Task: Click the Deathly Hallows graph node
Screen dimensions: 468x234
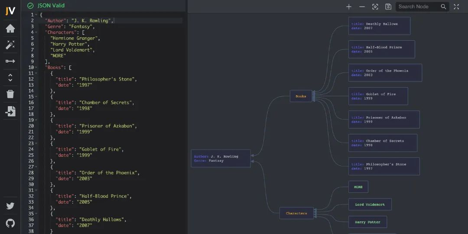Action: point(379,26)
